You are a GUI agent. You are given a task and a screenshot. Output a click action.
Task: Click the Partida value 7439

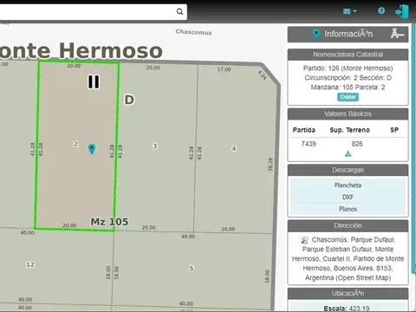(309, 144)
